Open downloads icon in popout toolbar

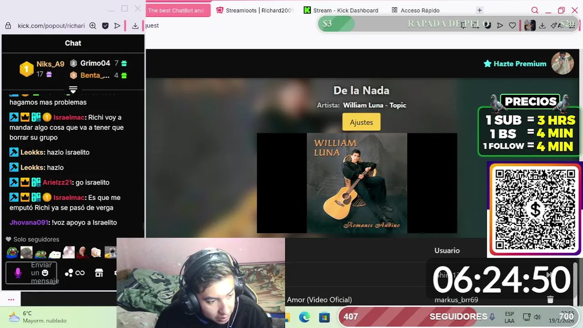pos(135,26)
